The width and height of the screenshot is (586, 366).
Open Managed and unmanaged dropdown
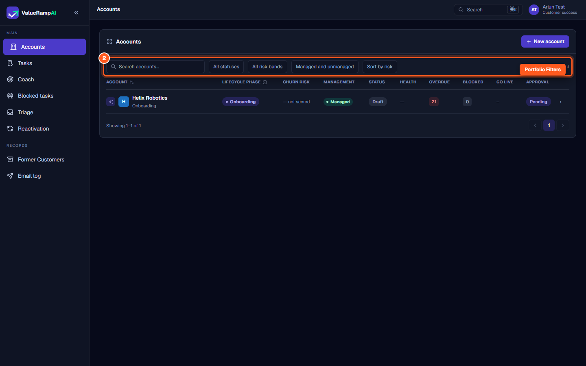[325, 67]
